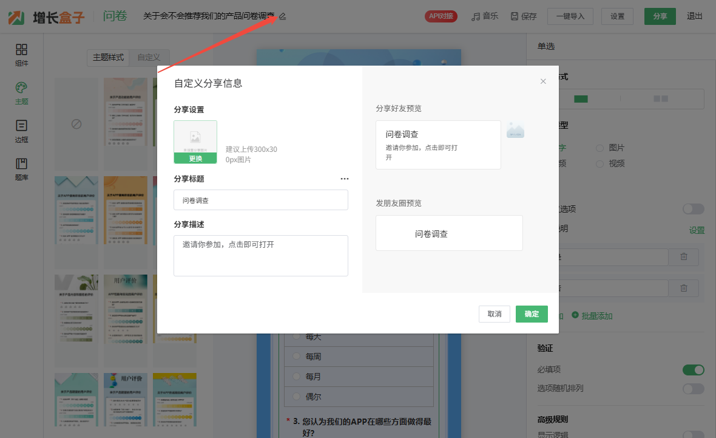Viewport: 716px width, 438px height.
Task: Click the 分享描述 text area
Action: click(x=261, y=256)
